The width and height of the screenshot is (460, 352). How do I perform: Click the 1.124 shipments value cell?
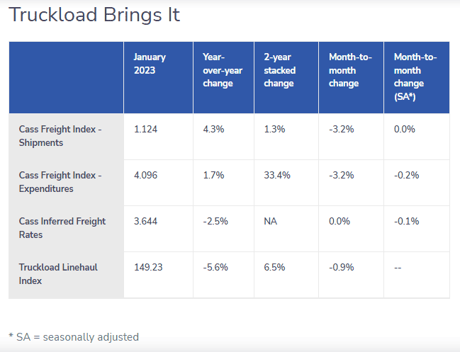tap(146, 130)
